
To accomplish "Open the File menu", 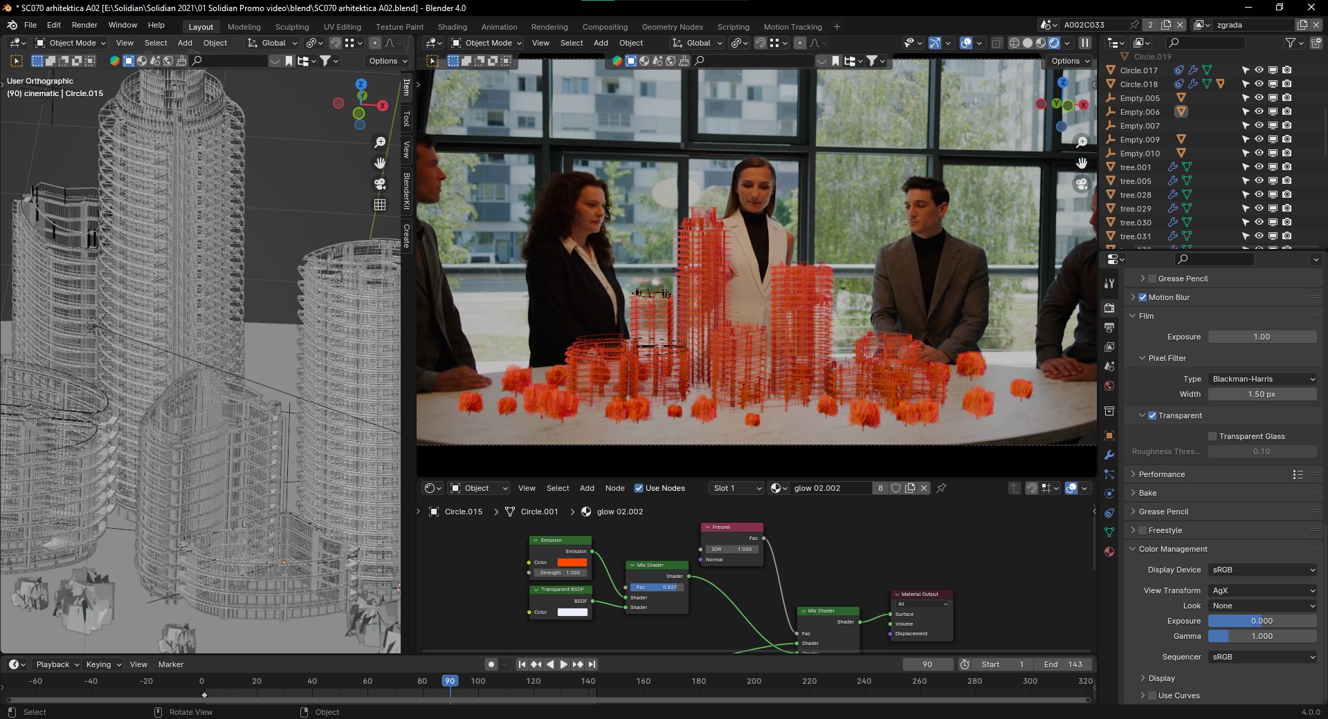I will pos(30,25).
